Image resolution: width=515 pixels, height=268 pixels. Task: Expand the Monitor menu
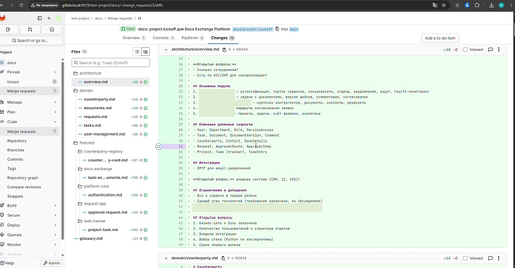pyautogui.click(x=30, y=245)
